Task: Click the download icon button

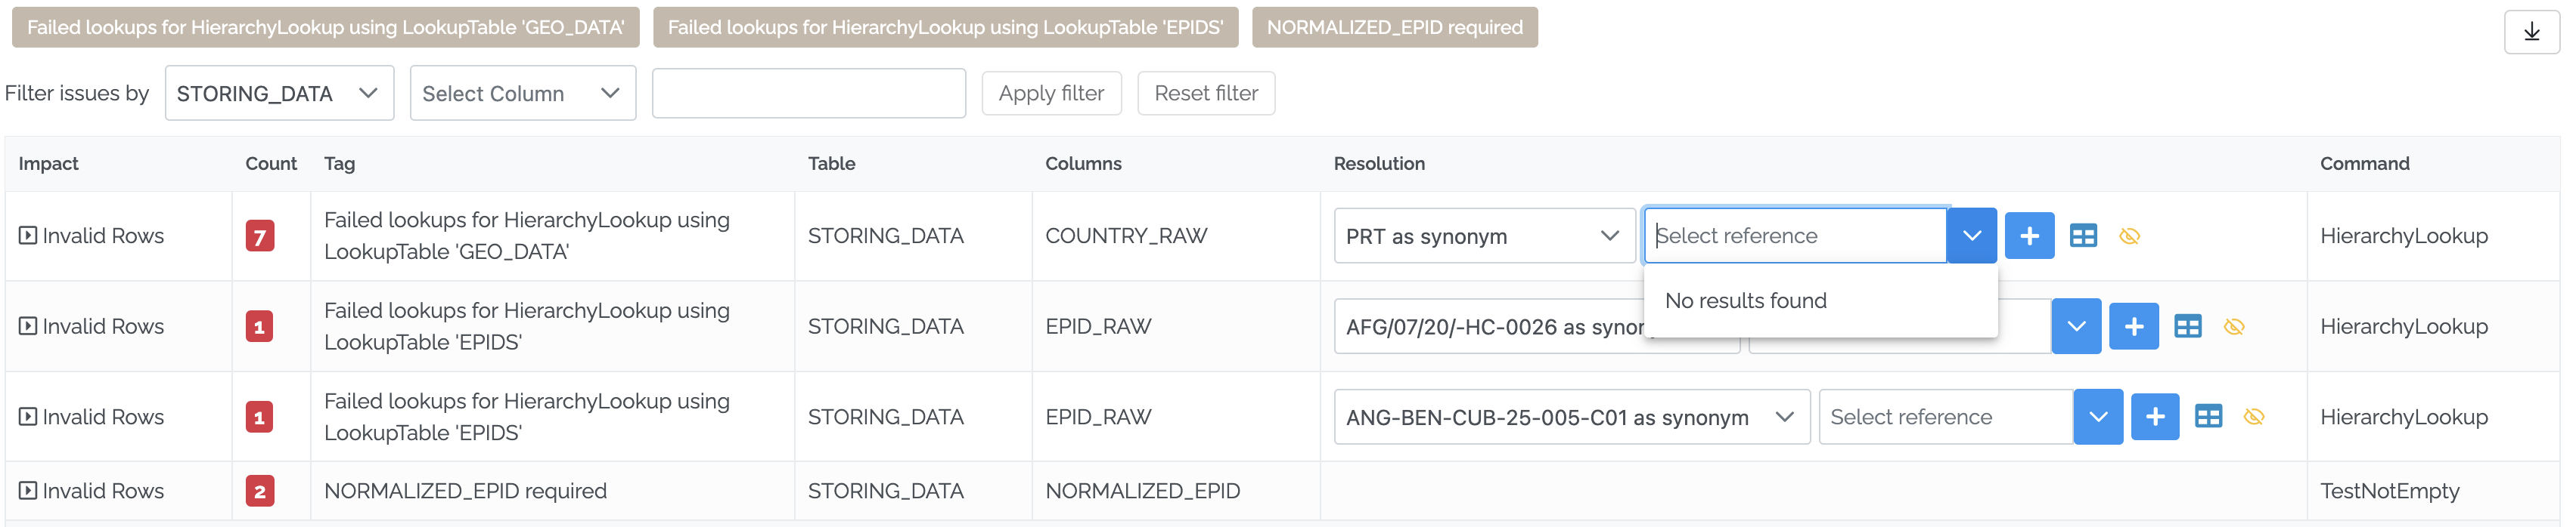Action: (2531, 32)
